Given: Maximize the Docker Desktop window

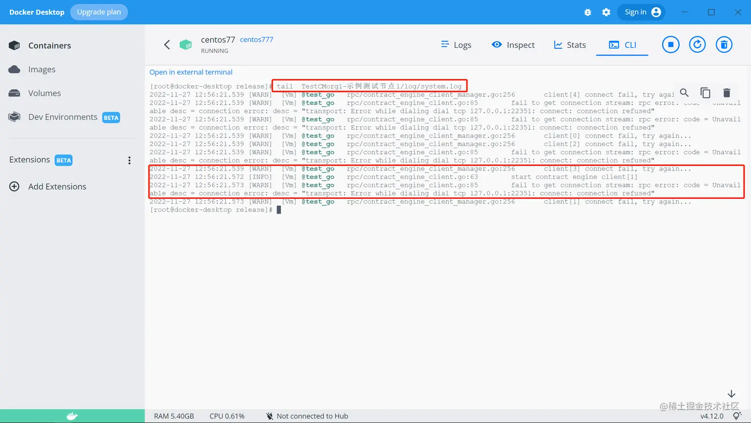Looking at the screenshot, I should (711, 12).
